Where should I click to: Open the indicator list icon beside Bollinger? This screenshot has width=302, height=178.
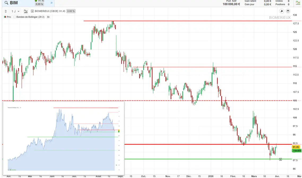point(48,17)
